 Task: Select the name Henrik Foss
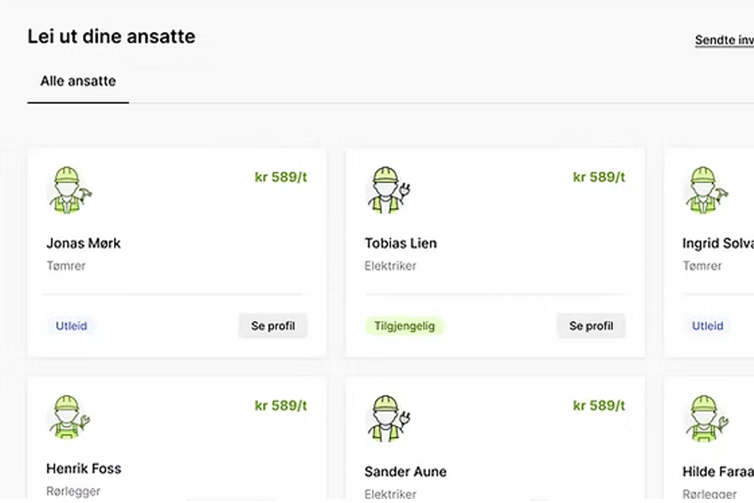coord(84,469)
